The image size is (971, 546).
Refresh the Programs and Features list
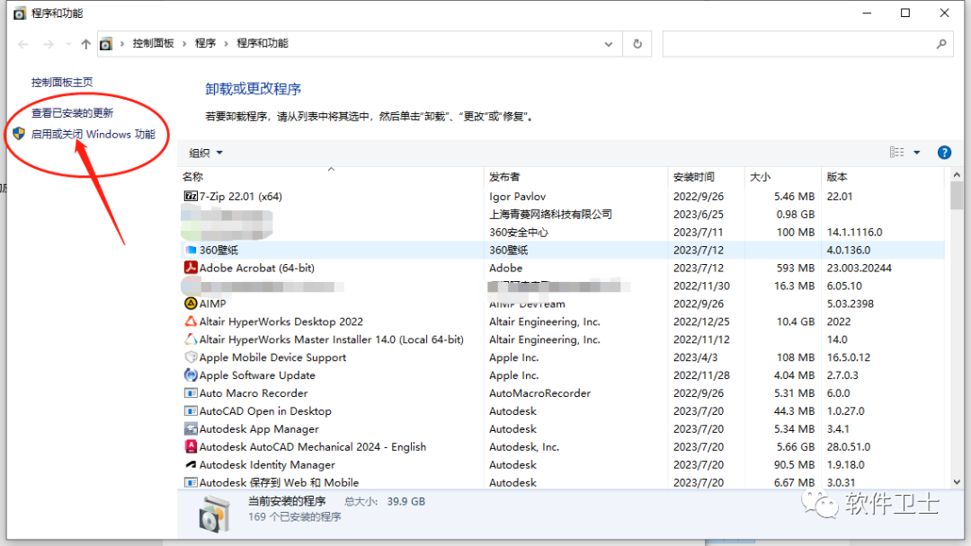637,44
